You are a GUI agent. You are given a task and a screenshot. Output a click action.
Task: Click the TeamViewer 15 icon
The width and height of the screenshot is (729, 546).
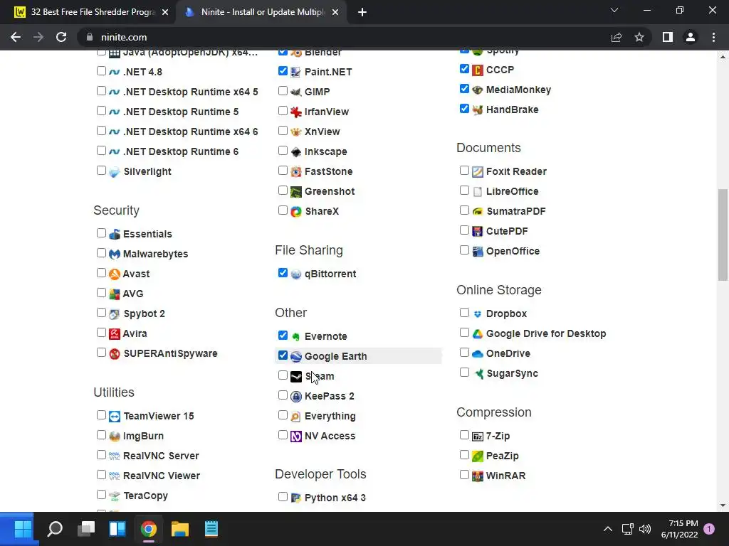(115, 417)
